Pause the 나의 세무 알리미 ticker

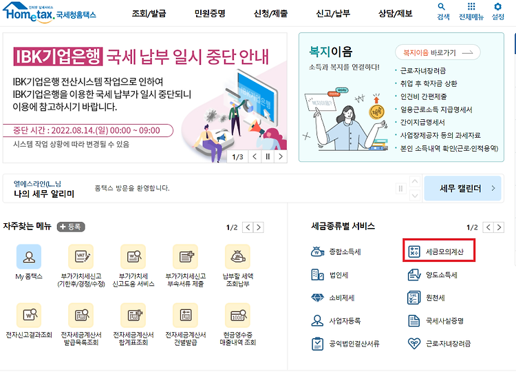pos(400,189)
